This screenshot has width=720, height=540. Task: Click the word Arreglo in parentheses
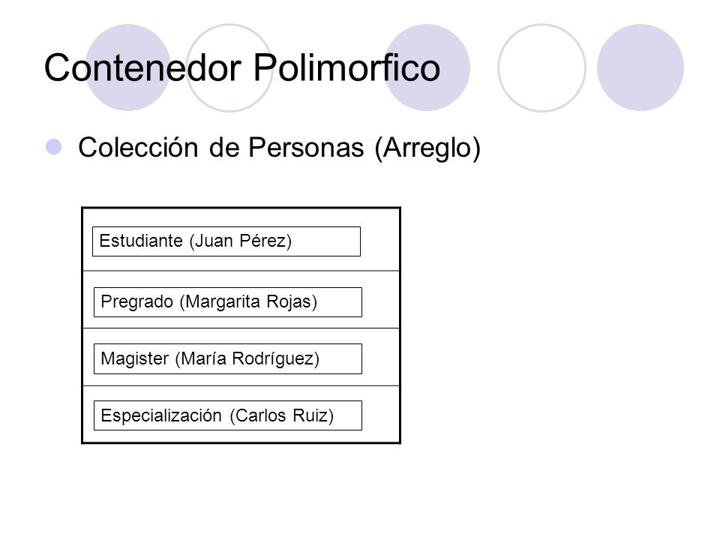[427, 148]
